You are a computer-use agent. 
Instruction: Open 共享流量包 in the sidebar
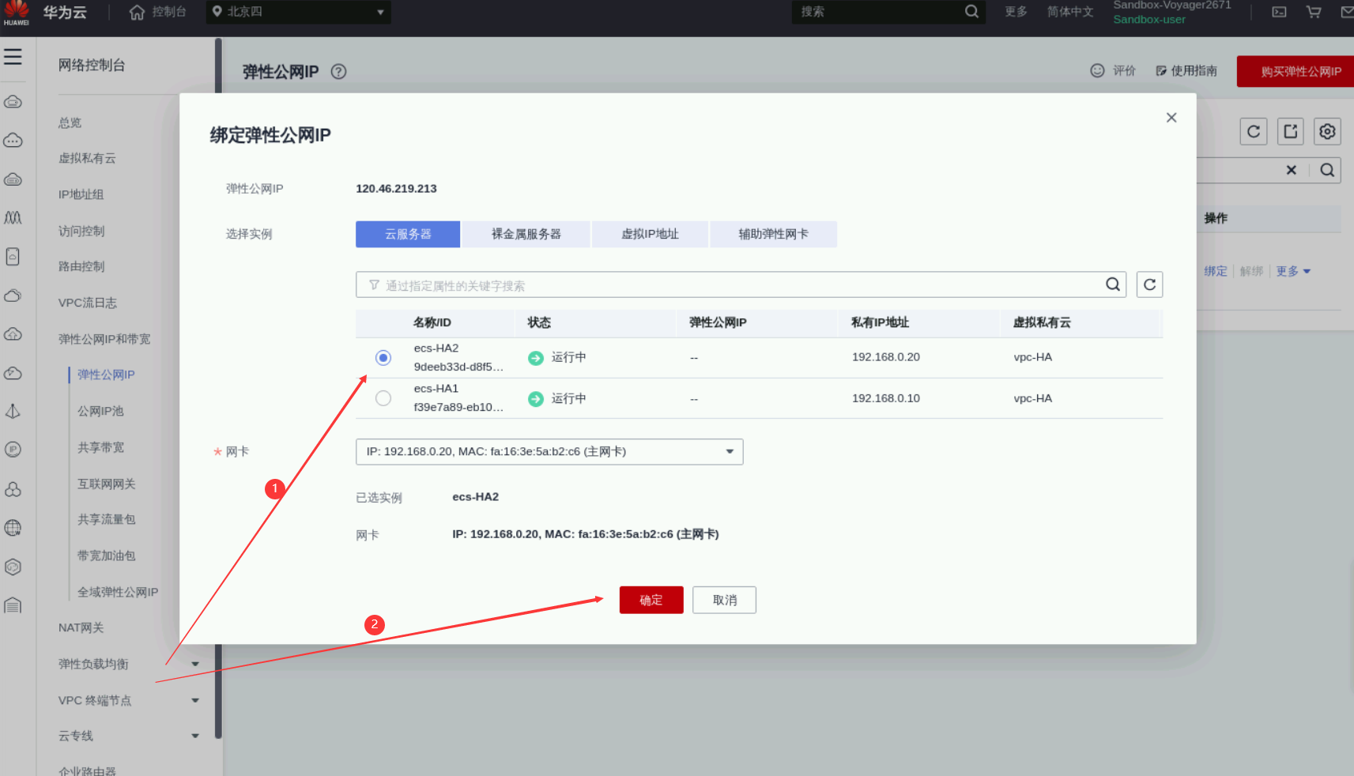[107, 519]
